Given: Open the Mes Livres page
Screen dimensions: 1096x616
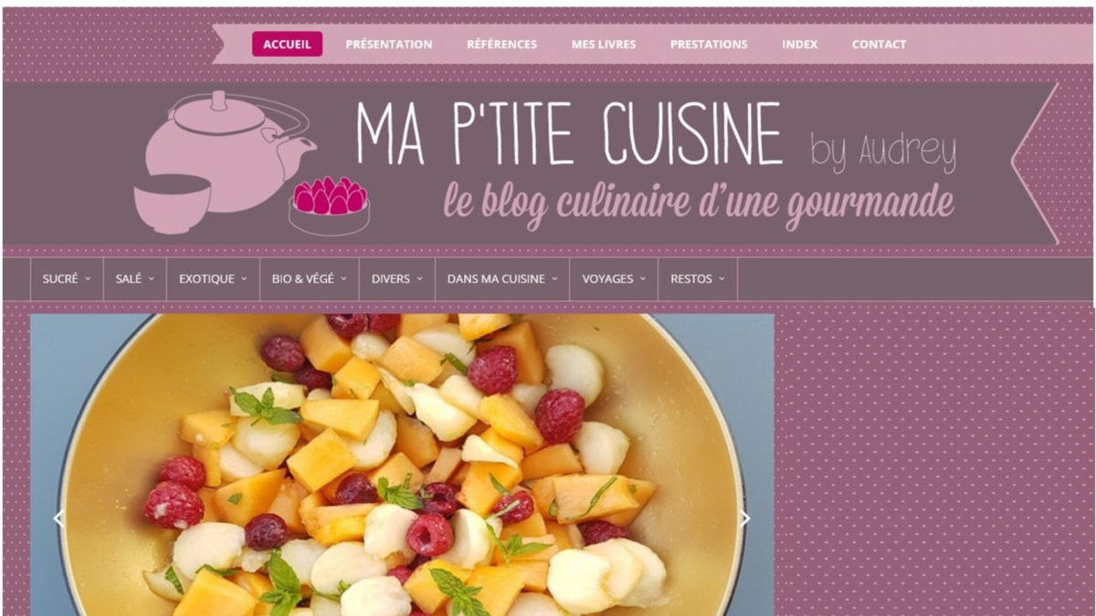Looking at the screenshot, I should click(604, 44).
